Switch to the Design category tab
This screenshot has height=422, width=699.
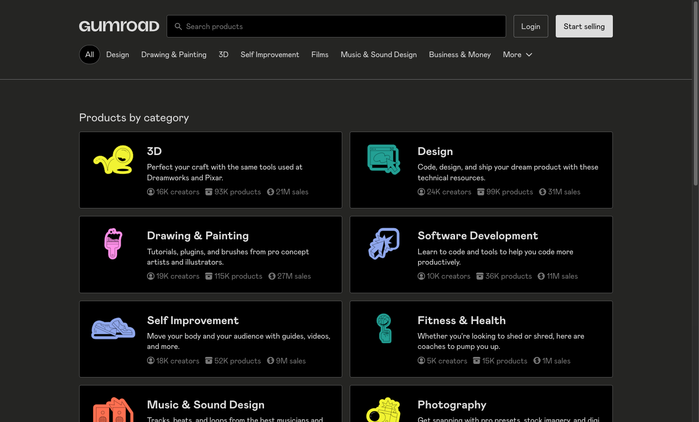pos(118,55)
